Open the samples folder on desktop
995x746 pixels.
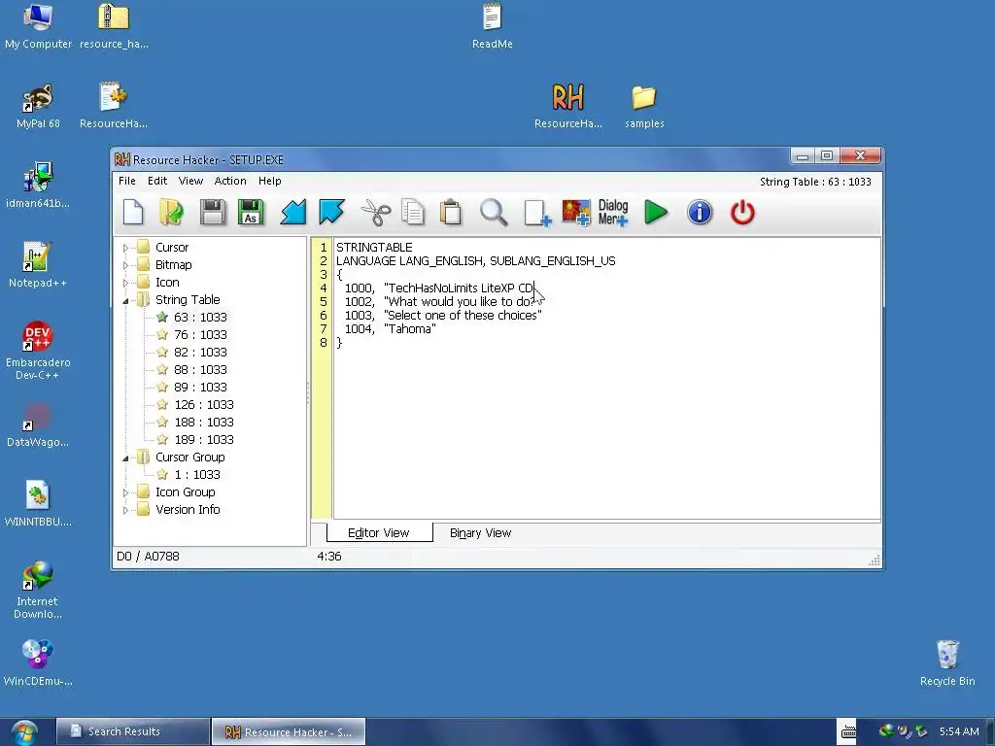point(644,107)
